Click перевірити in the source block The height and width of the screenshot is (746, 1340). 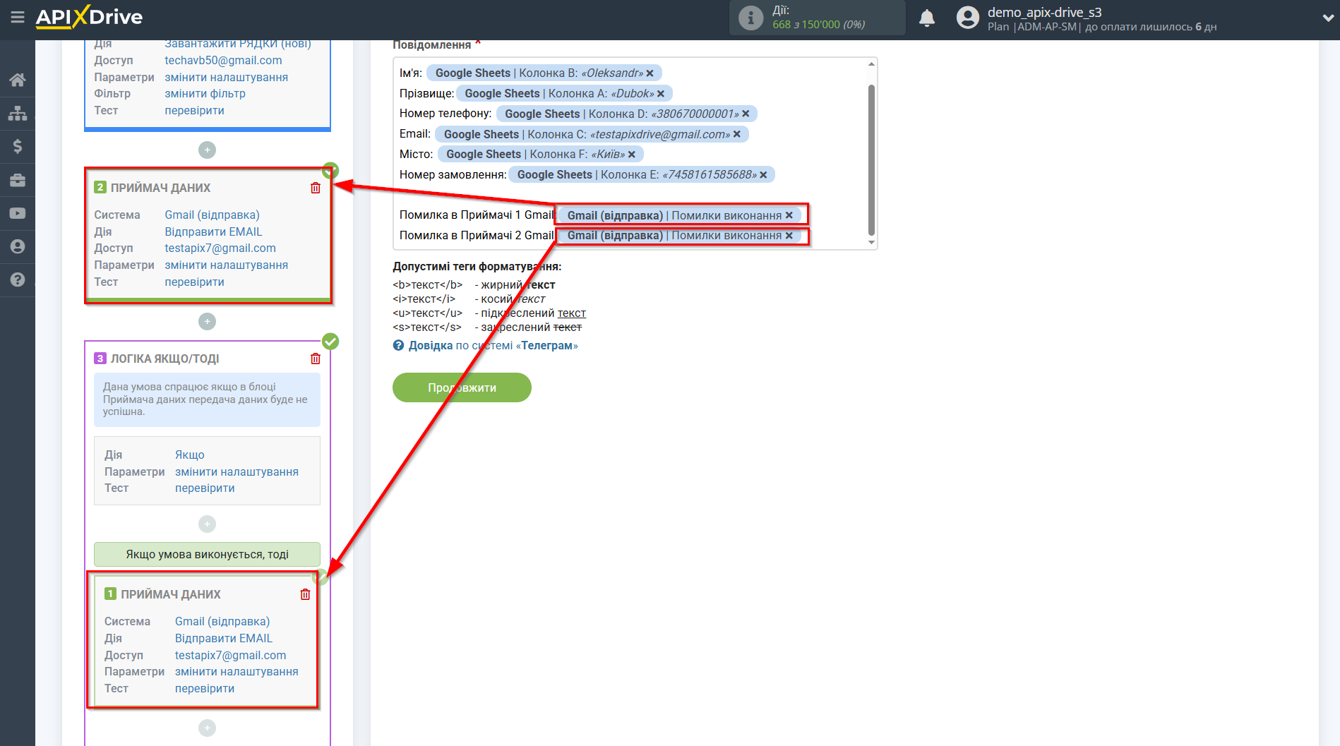pos(194,110)
